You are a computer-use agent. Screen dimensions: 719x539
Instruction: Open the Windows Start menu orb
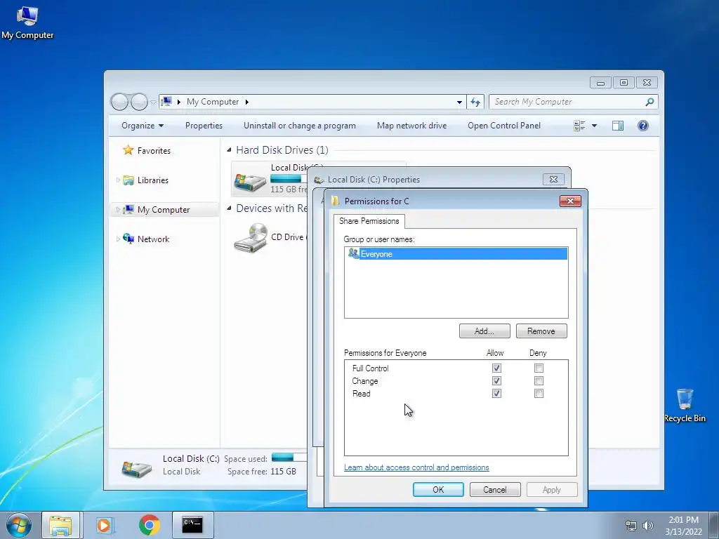pyautogui.click(x=19, y=525)
